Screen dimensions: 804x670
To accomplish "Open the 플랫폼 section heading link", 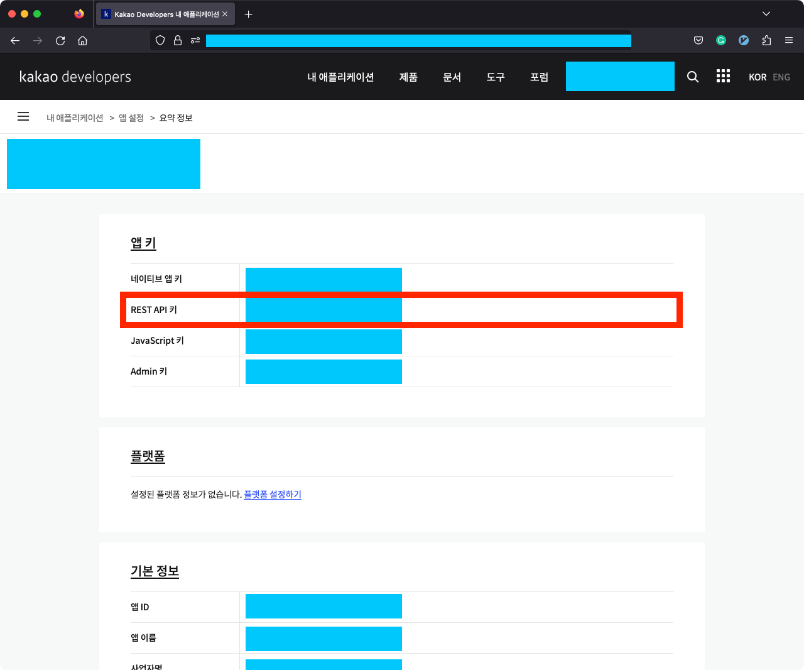I will click(x=148, y=456).
